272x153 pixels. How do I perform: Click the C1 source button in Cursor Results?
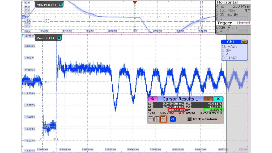coord(172,119)
